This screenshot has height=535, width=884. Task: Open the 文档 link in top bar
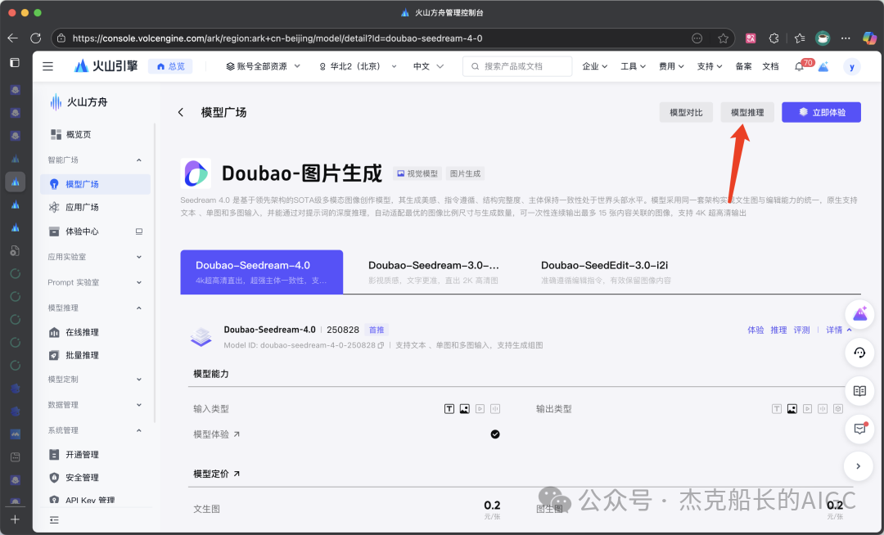click(770, 66)
